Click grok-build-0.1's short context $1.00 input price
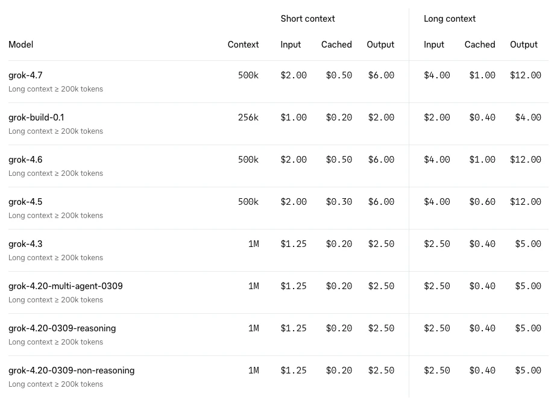557x406 pixels. point(294,117)
